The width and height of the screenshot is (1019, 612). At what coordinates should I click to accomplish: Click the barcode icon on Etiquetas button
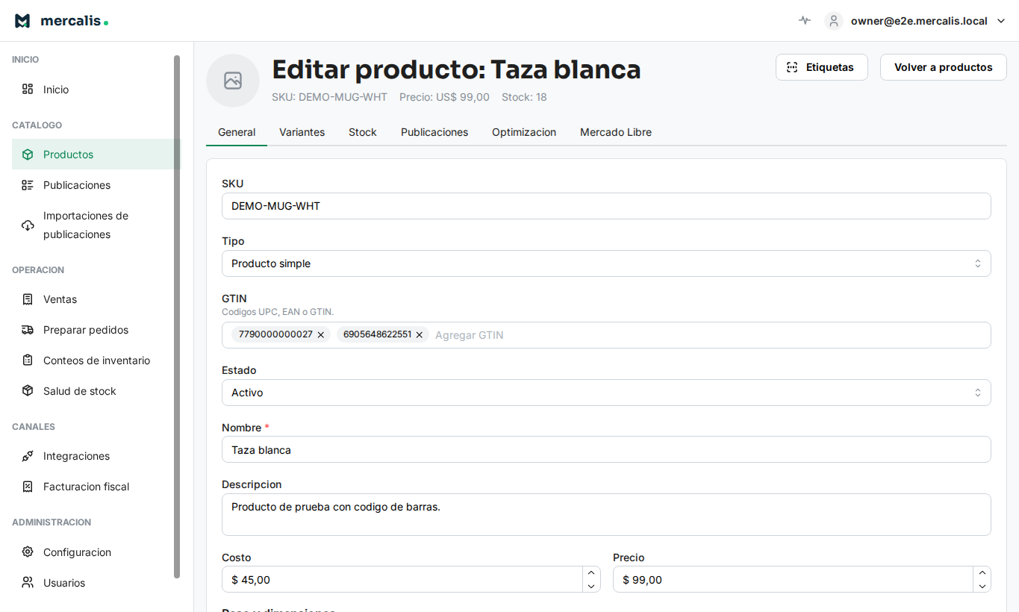tap(792, 67)
